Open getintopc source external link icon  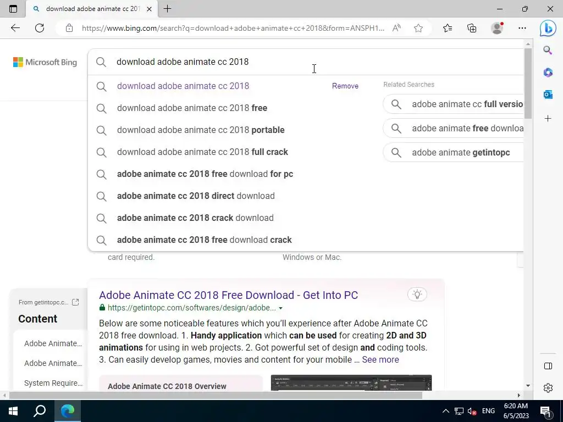pyautogui.click(x=75, y=302)
